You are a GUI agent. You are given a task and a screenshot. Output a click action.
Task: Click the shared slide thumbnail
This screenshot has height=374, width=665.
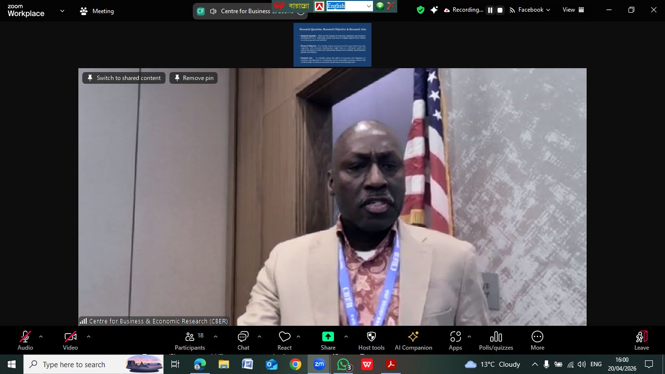tap(332, 45)
